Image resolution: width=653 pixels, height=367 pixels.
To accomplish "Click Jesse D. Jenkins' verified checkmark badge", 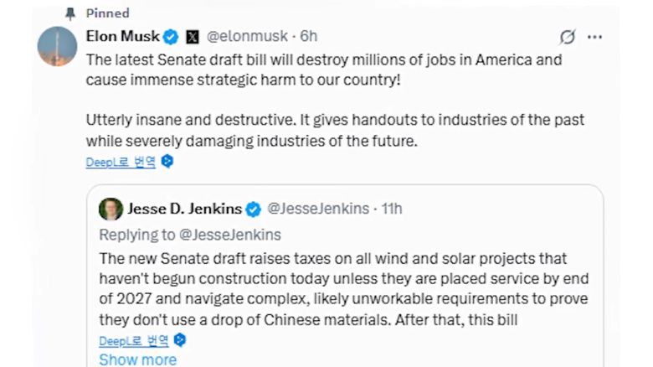I will pyautogui.click(x=254, y=209).
